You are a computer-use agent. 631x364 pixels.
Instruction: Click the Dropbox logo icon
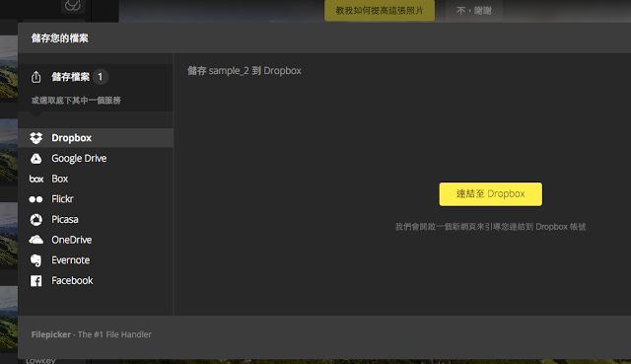(35, 138)
